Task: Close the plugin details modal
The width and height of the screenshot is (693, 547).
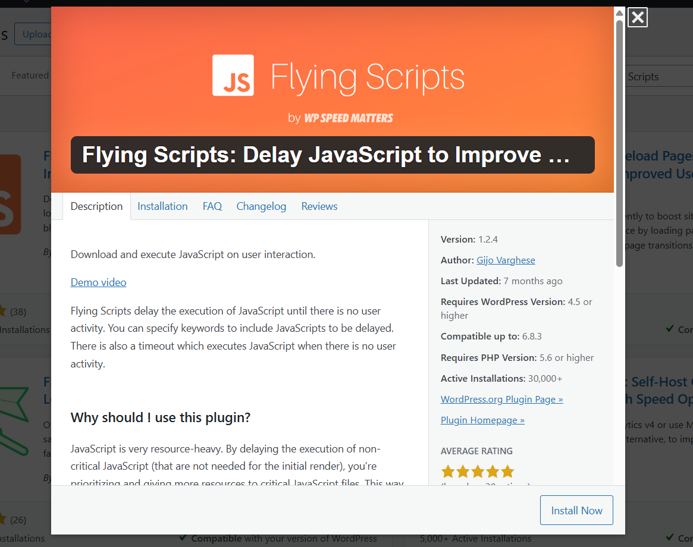Action: pos(637,17)
